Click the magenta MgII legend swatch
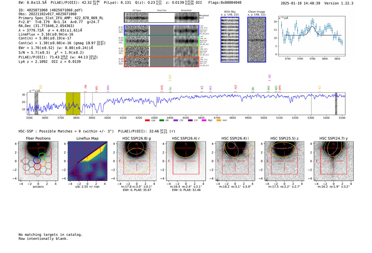This screenshot has height=253, width=372. (x=204, y=120)
